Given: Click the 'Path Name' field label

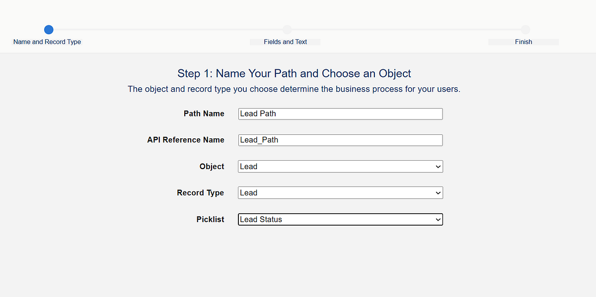Looking at the screenshot, I should (204, 114).
